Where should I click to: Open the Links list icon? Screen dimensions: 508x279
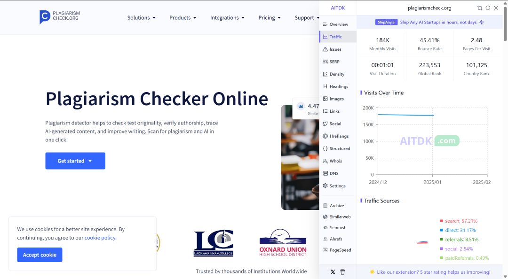[x=325, y=111]
